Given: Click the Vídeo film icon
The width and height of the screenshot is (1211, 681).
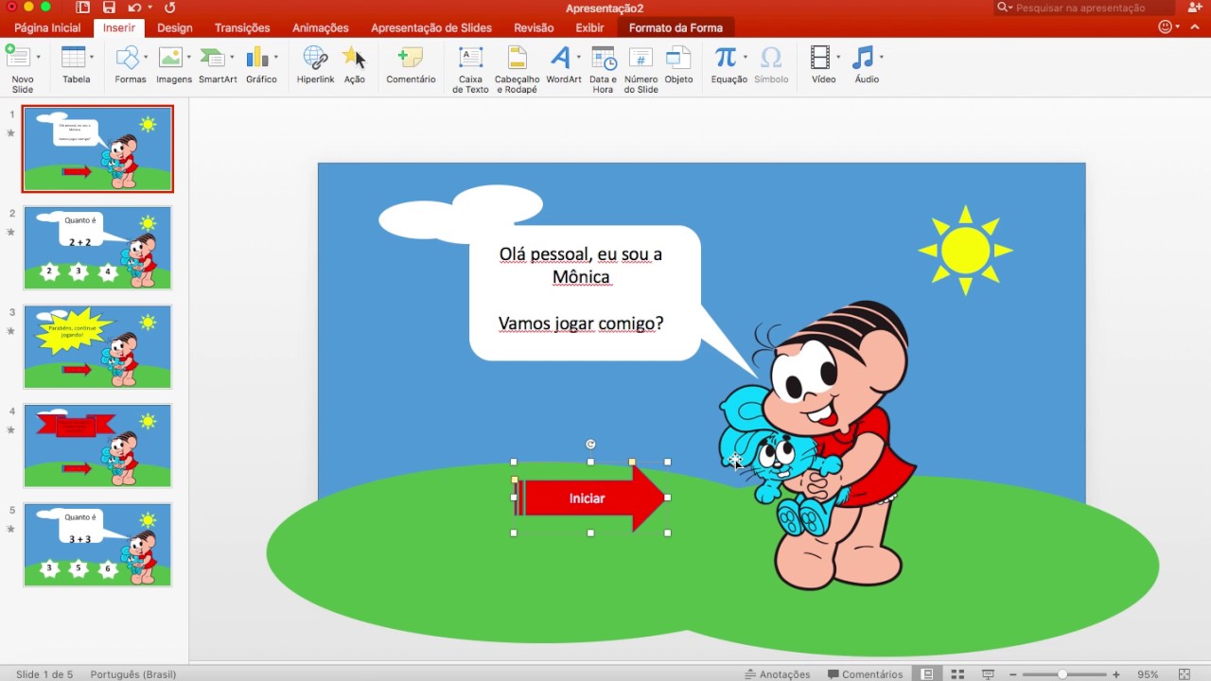Looking at the screenshot, I should tap(820, 57).
